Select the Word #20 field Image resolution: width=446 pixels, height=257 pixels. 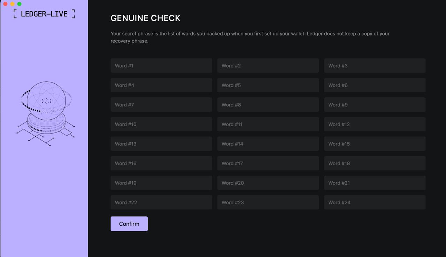(x=268, y=183)
